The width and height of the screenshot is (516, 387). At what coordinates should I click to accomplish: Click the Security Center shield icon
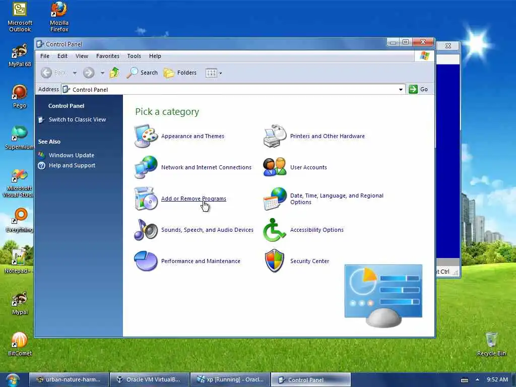click(x=275, y=261)
